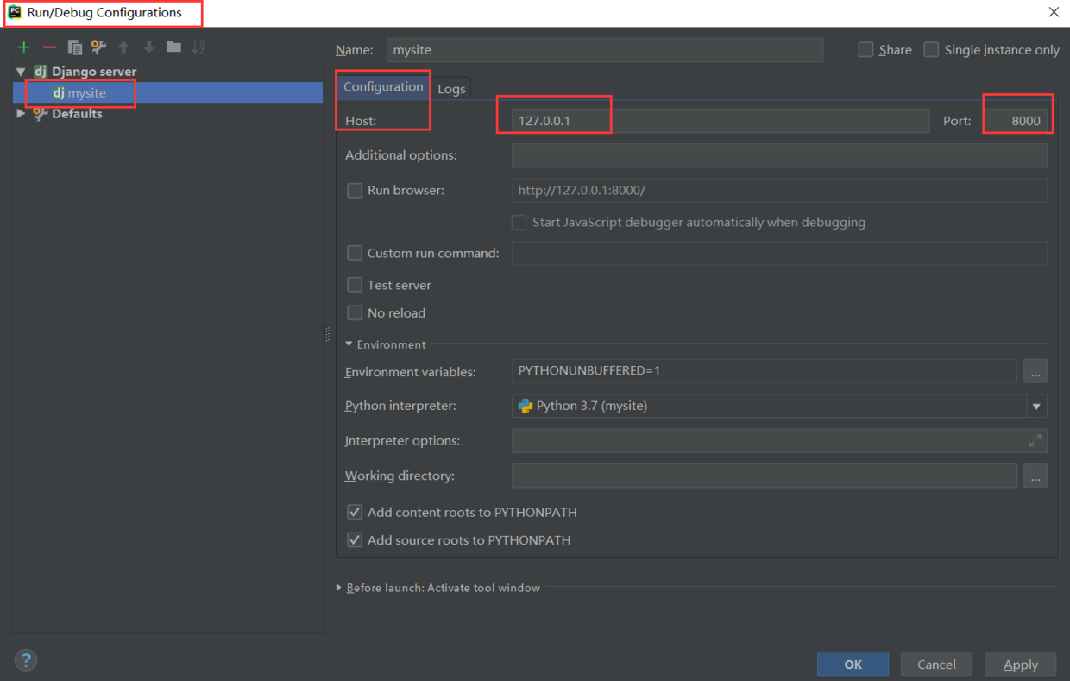Open the Python interpreter dropdown
The height and width of the screenshot is (681, 1070).
(x=1036, y=406)
